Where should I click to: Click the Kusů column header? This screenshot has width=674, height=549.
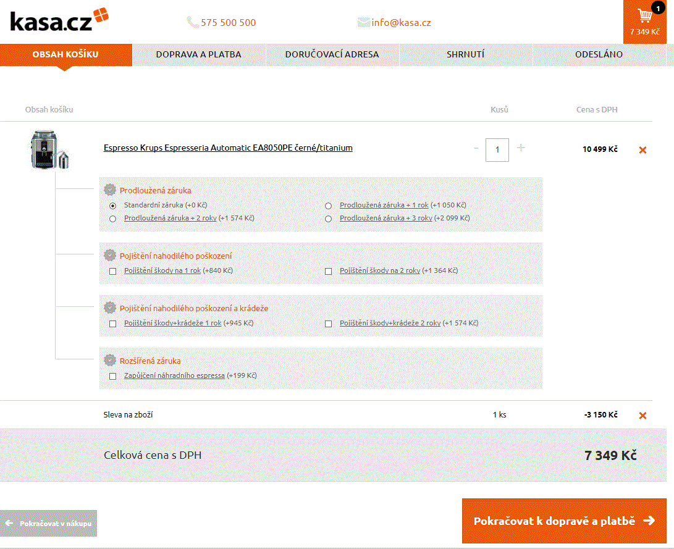click(x=500, y=109)
